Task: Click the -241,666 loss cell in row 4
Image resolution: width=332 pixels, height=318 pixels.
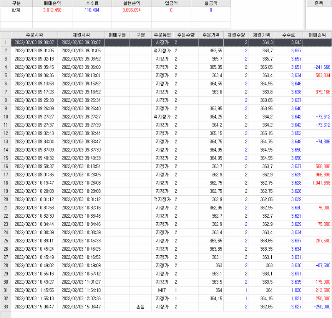Action: (x=317, y=67)
